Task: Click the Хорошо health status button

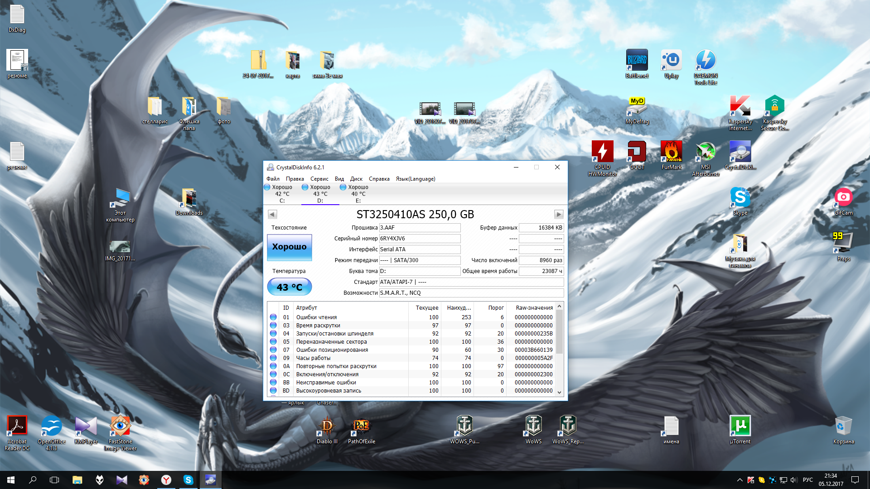Action: click(x=289, y=247)
